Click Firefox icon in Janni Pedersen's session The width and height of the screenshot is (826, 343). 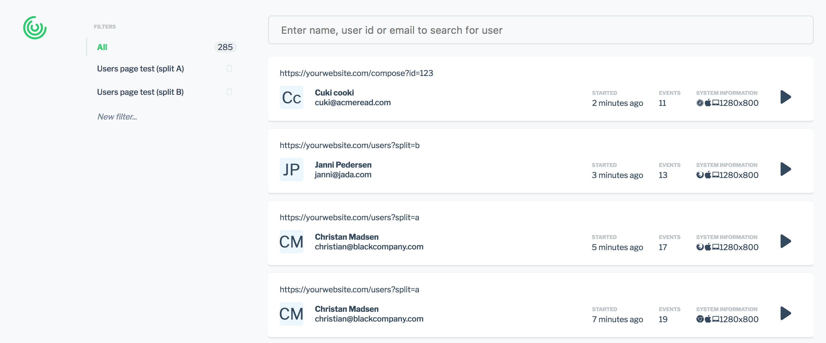(700, 175)
